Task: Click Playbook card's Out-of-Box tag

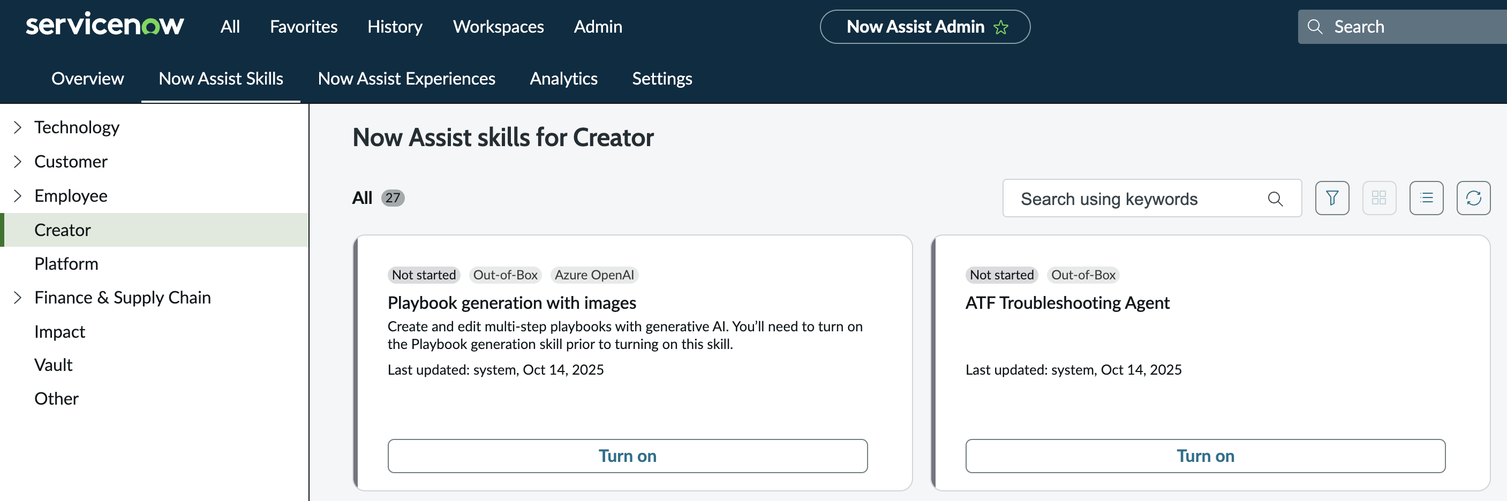Action: tap(506, 275)
